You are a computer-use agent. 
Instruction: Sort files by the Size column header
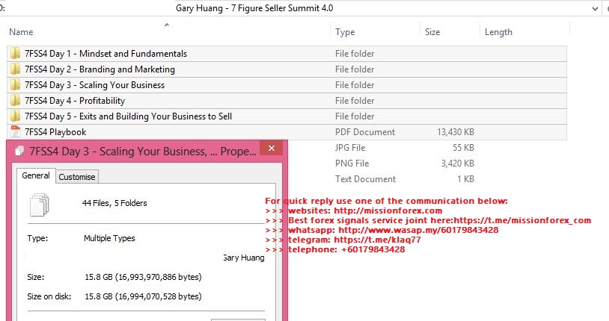[432, 32]
